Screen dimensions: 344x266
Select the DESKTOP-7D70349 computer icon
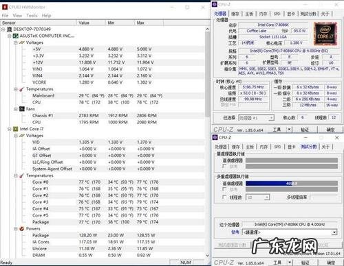point(10,29)
